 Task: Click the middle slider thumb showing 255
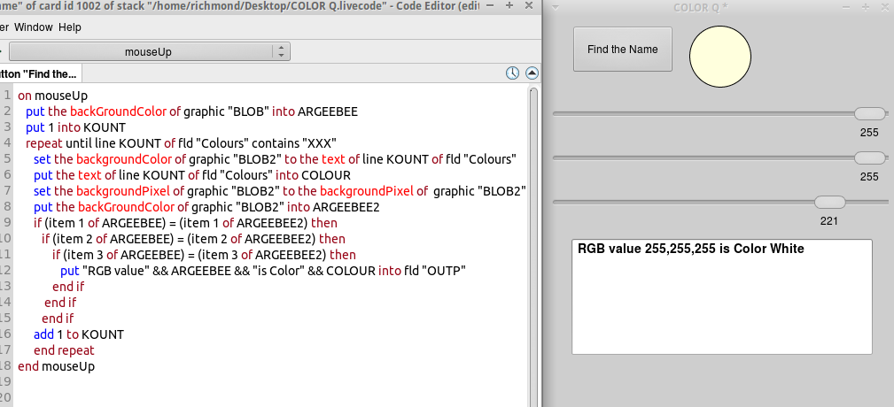tap(869, 158)
